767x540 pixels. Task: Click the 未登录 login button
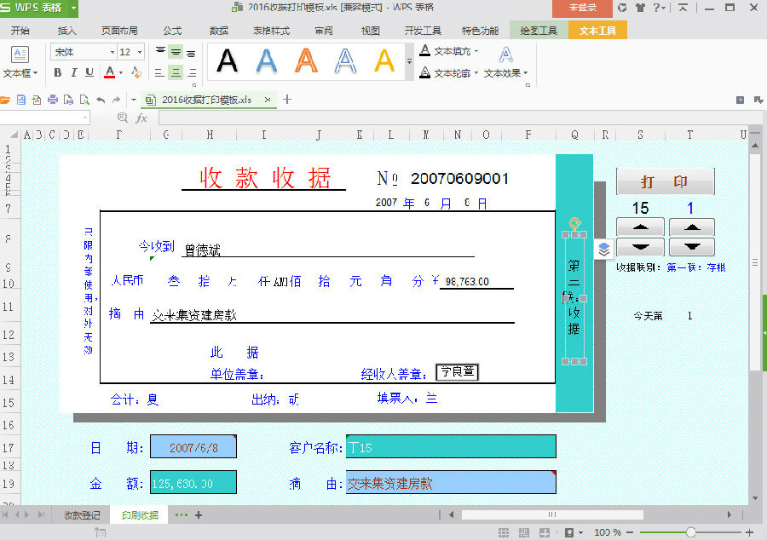pyautogui.click(x=582, y=8)
